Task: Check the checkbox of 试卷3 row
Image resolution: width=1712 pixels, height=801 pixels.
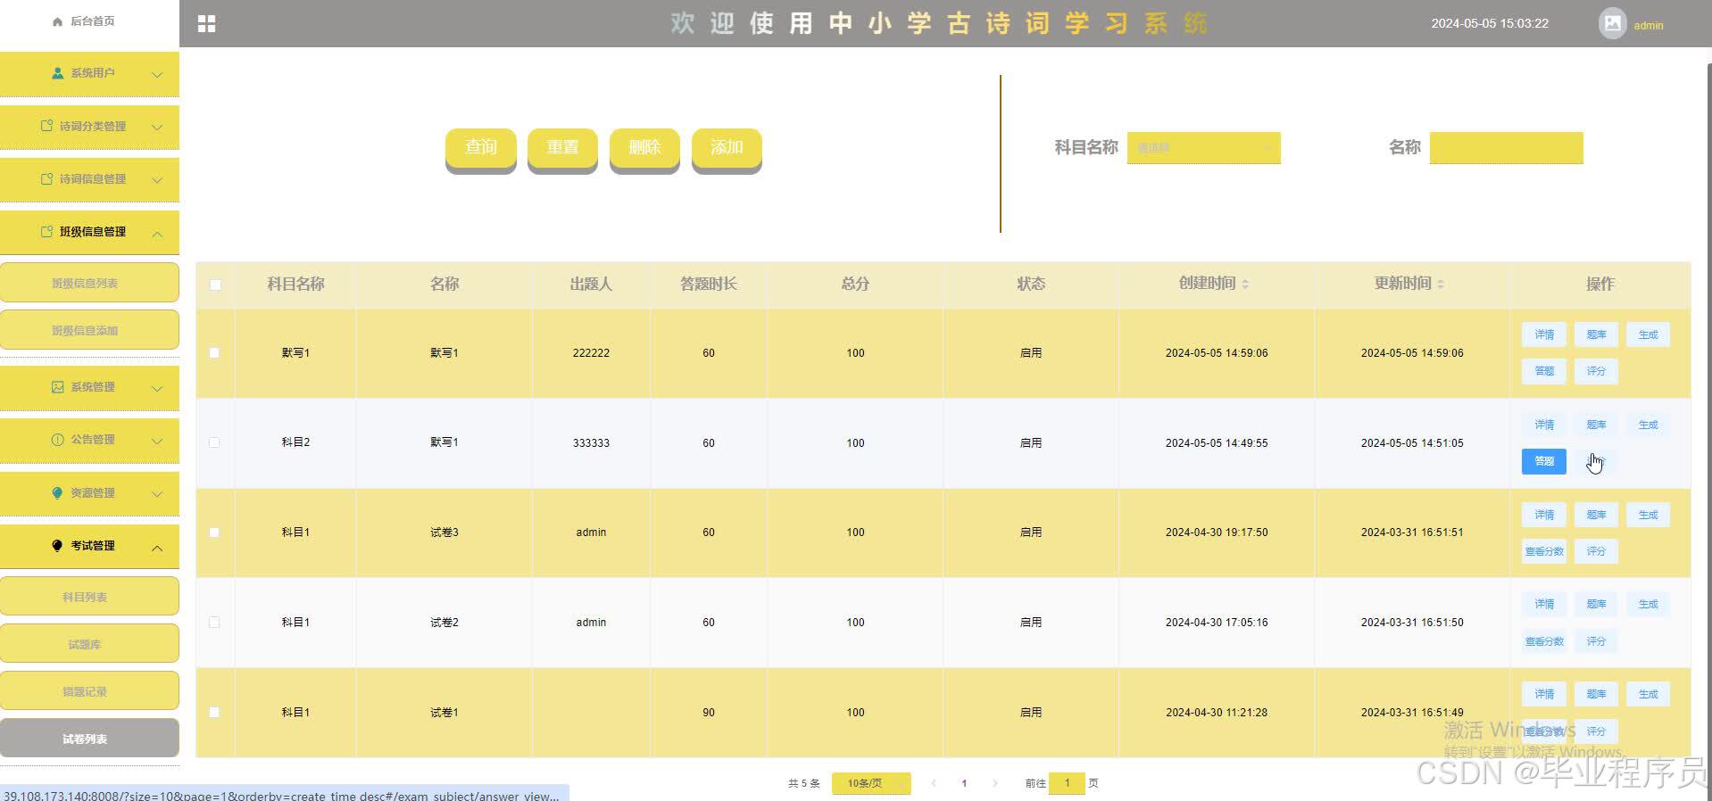Action: (x=214, y=533)
